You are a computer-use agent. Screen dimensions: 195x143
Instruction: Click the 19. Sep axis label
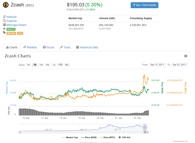point(82,118)
